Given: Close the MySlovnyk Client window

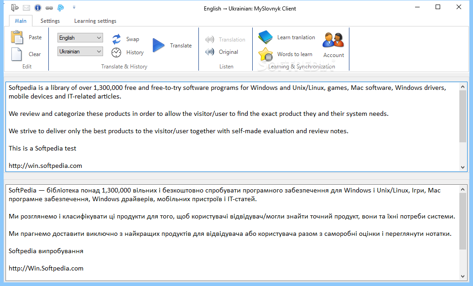Looking at the screenshot, I should 459,7.
